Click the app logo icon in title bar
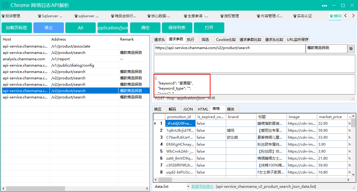The height and width of the screenshot is (192, 358). coord(5,5)
